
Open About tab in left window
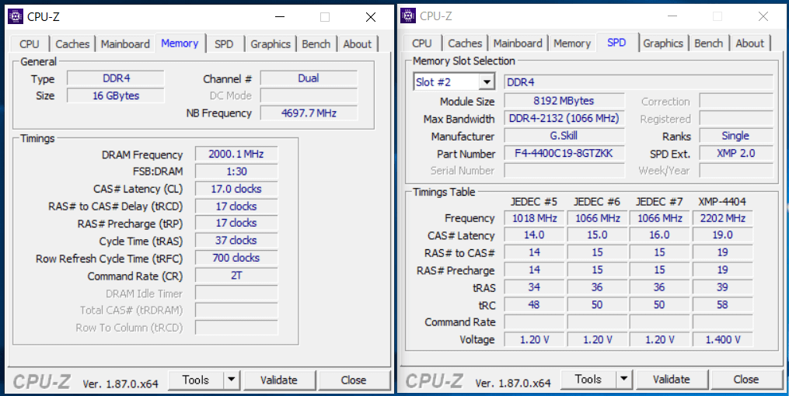click(358, 43)
